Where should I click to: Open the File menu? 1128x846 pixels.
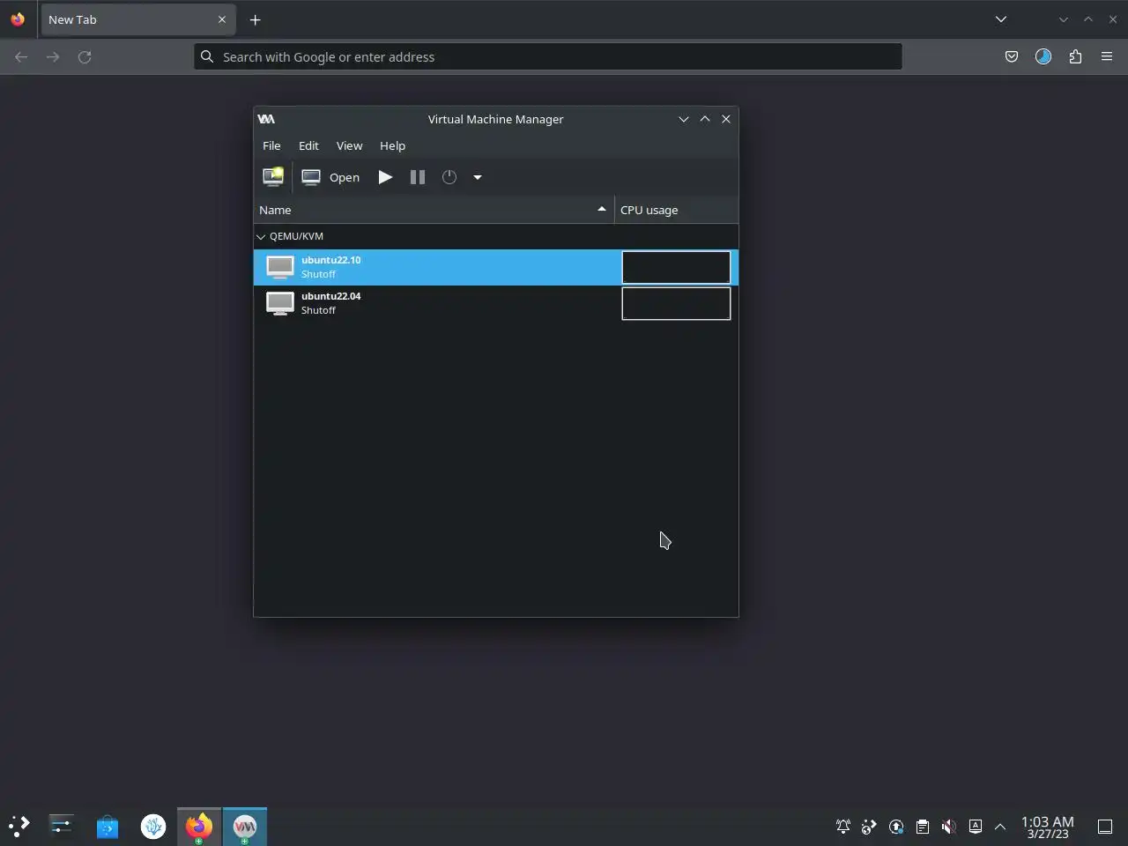(271, 145)
